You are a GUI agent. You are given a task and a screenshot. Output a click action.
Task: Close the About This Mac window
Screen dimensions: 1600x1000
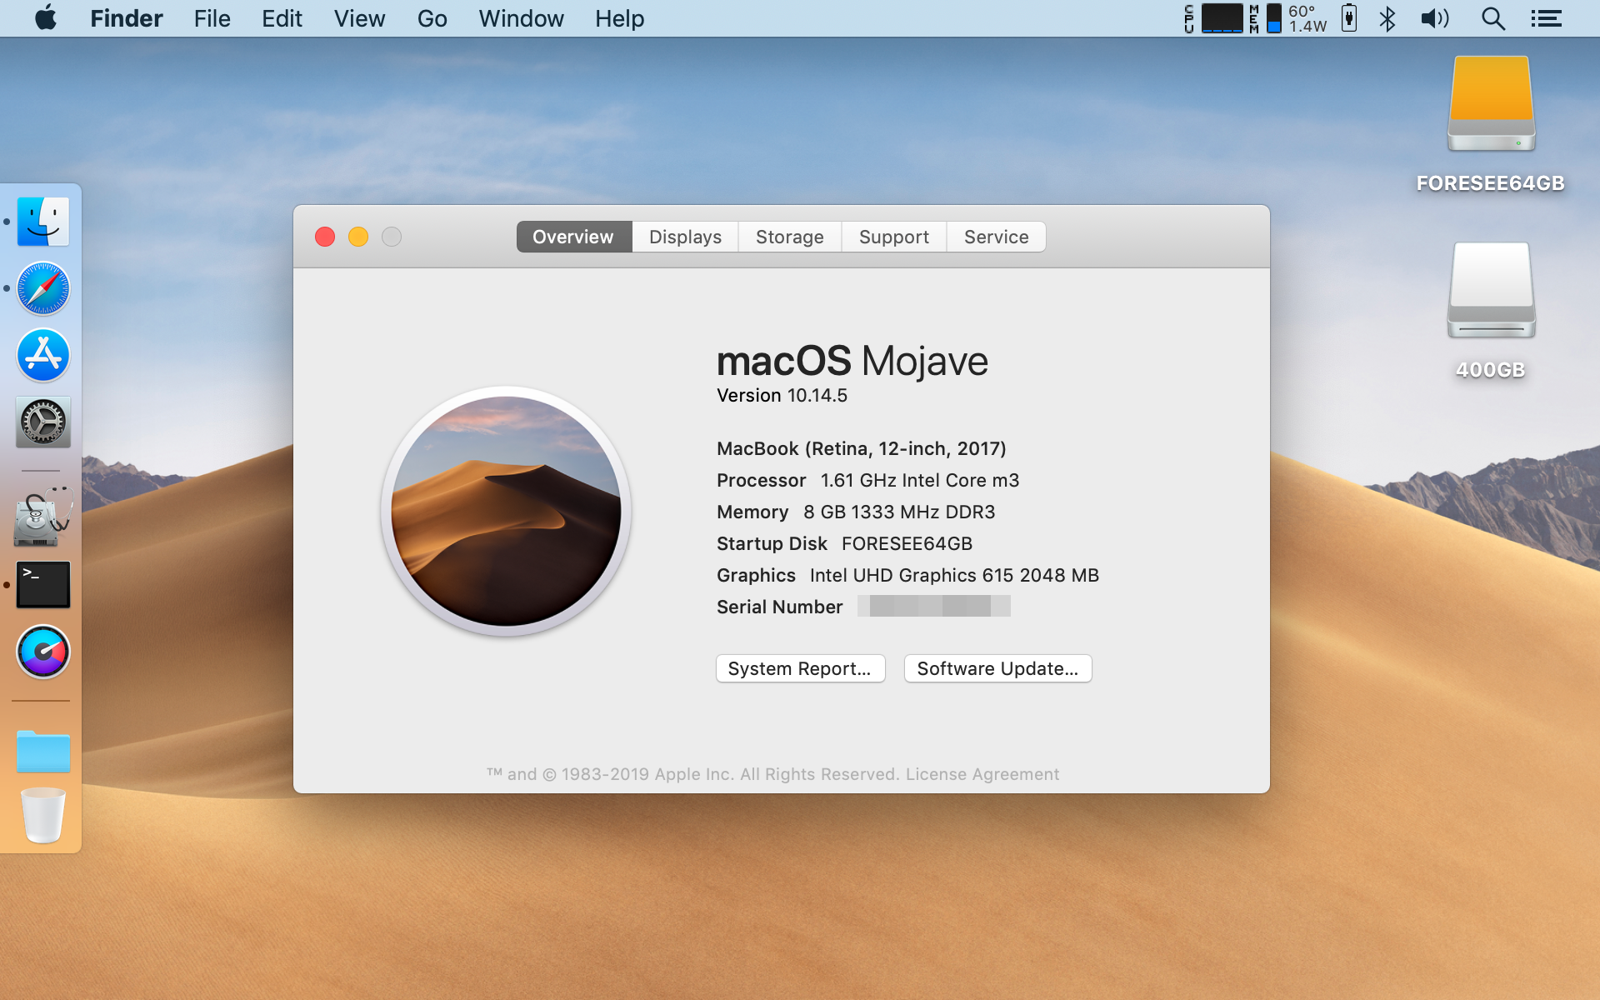point(325,237)
